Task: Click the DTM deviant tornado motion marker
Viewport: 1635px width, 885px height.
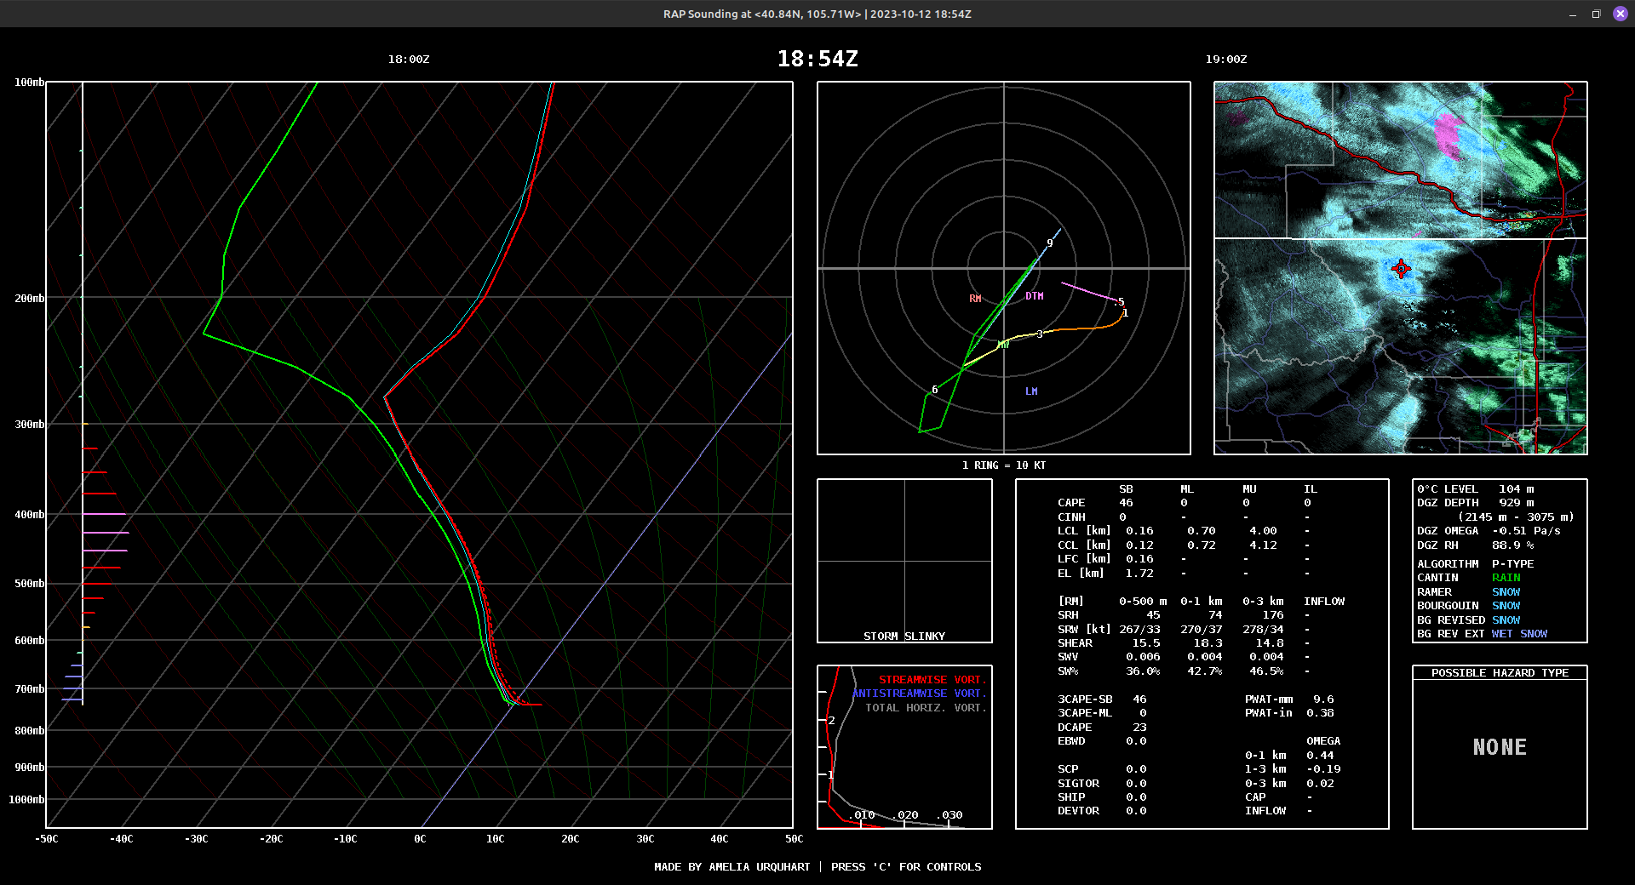Action: 1033,296
